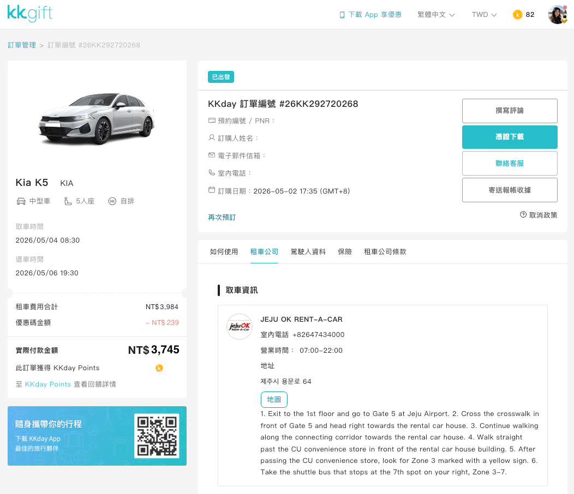574x494 pixels.
Task: Click the actual payment NT$3,745
Action: tap(154, 350)
